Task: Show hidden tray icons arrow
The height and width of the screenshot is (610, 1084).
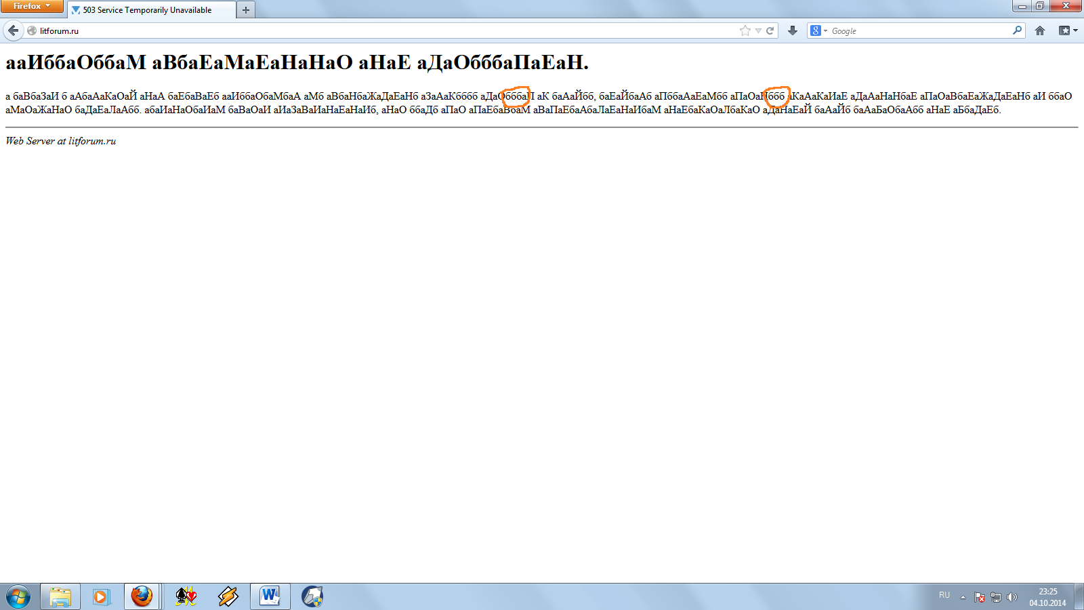Action: [963, 597]
